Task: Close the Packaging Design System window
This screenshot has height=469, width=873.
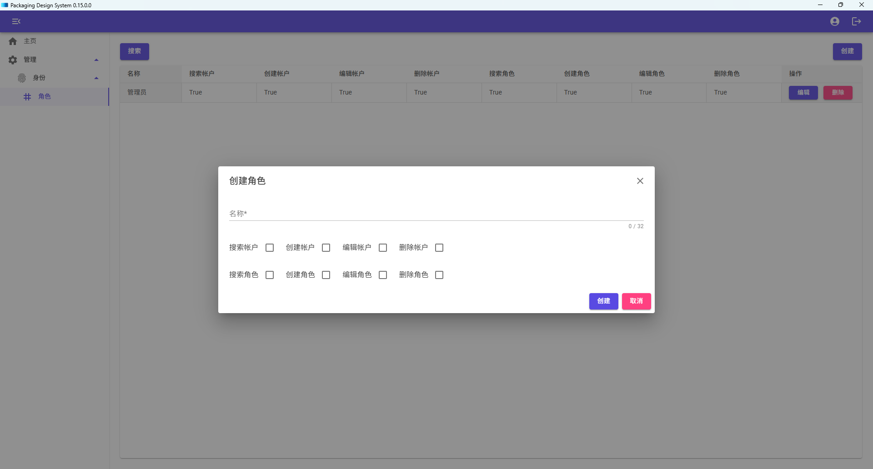Action: pyautogui.click(x=862, y=5)
